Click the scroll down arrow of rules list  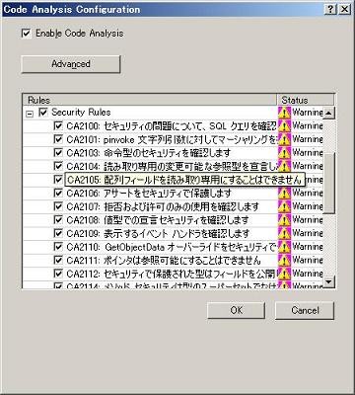tap(328, 281)
